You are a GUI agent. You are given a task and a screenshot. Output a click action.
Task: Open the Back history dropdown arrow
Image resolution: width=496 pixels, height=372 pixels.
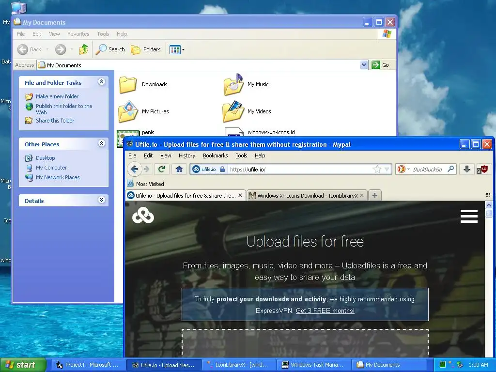47,49
